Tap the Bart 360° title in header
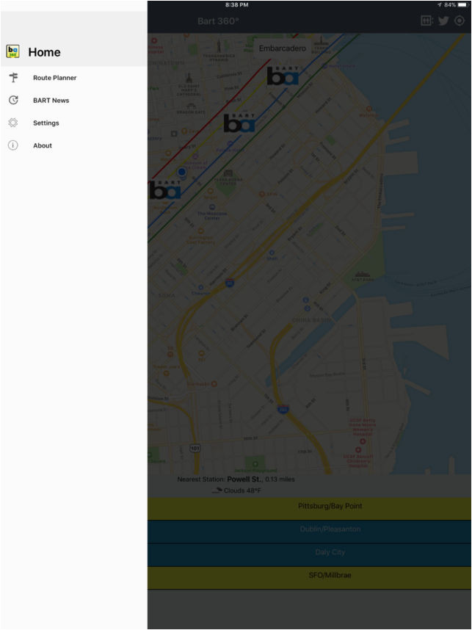472x630 pixels. pos(218,21)
